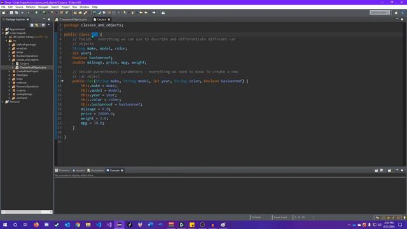Viewport: 407px width, 229px height.
Task: Expand the (default package) node
Action: (10, 45)
